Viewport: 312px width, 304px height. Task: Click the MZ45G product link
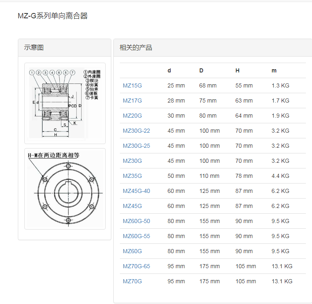tap(132, 206)
